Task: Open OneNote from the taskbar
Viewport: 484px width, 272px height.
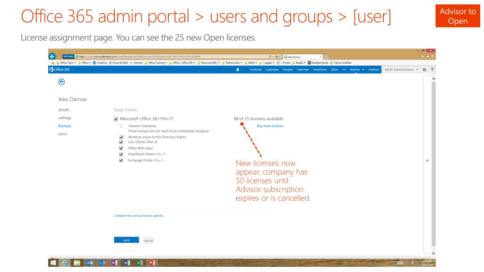Action: 114,263
